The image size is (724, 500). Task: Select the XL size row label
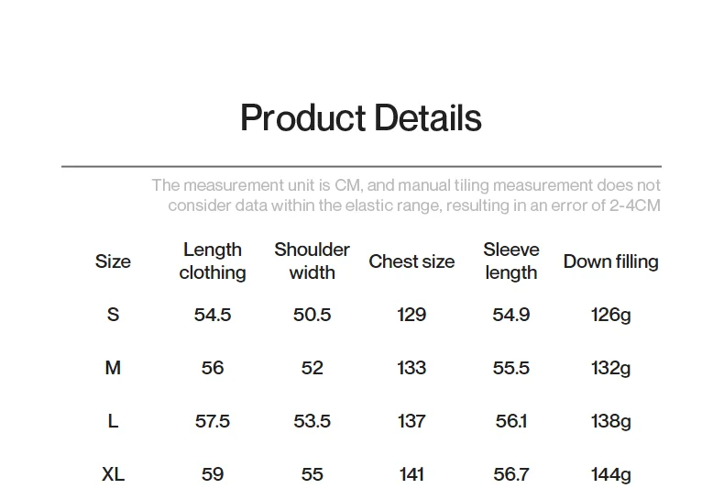tap(113, 474)
